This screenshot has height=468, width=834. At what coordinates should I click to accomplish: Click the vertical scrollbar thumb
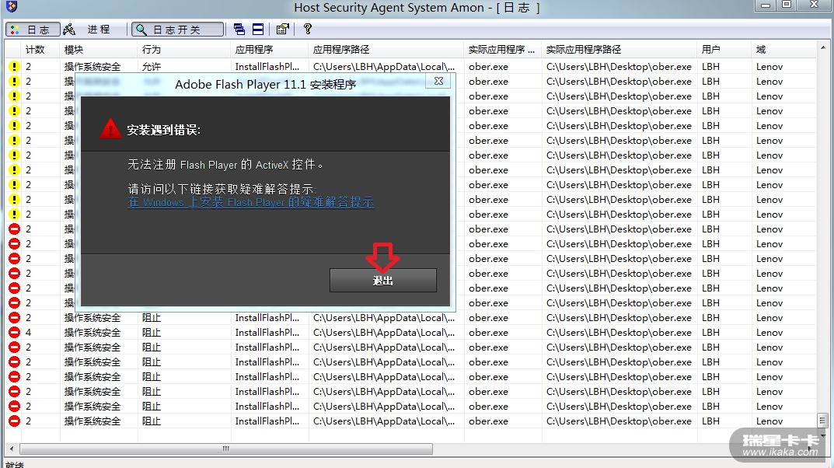click(x=823, y=420)
